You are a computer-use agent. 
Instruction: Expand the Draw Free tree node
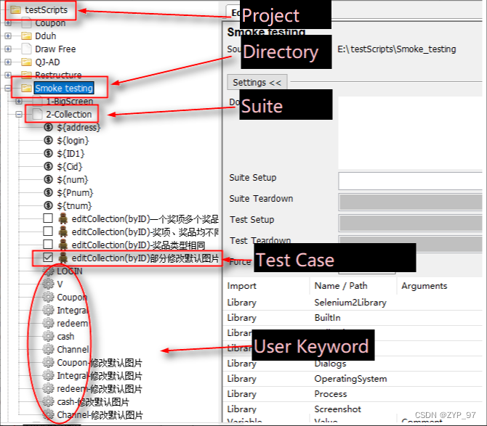[8, 49]
